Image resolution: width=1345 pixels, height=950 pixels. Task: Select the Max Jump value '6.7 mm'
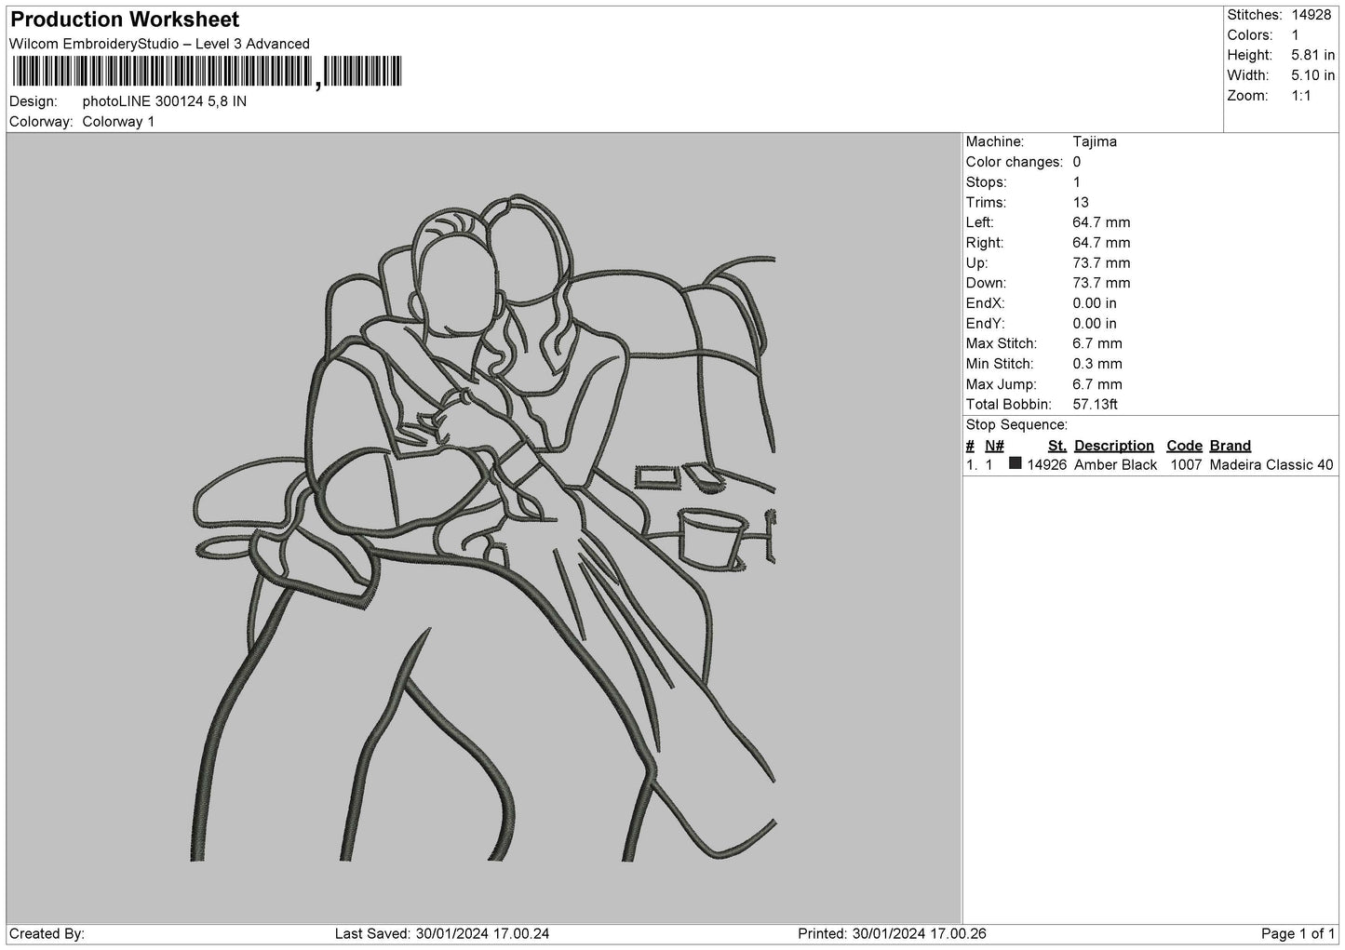(x=1097, y=384)
